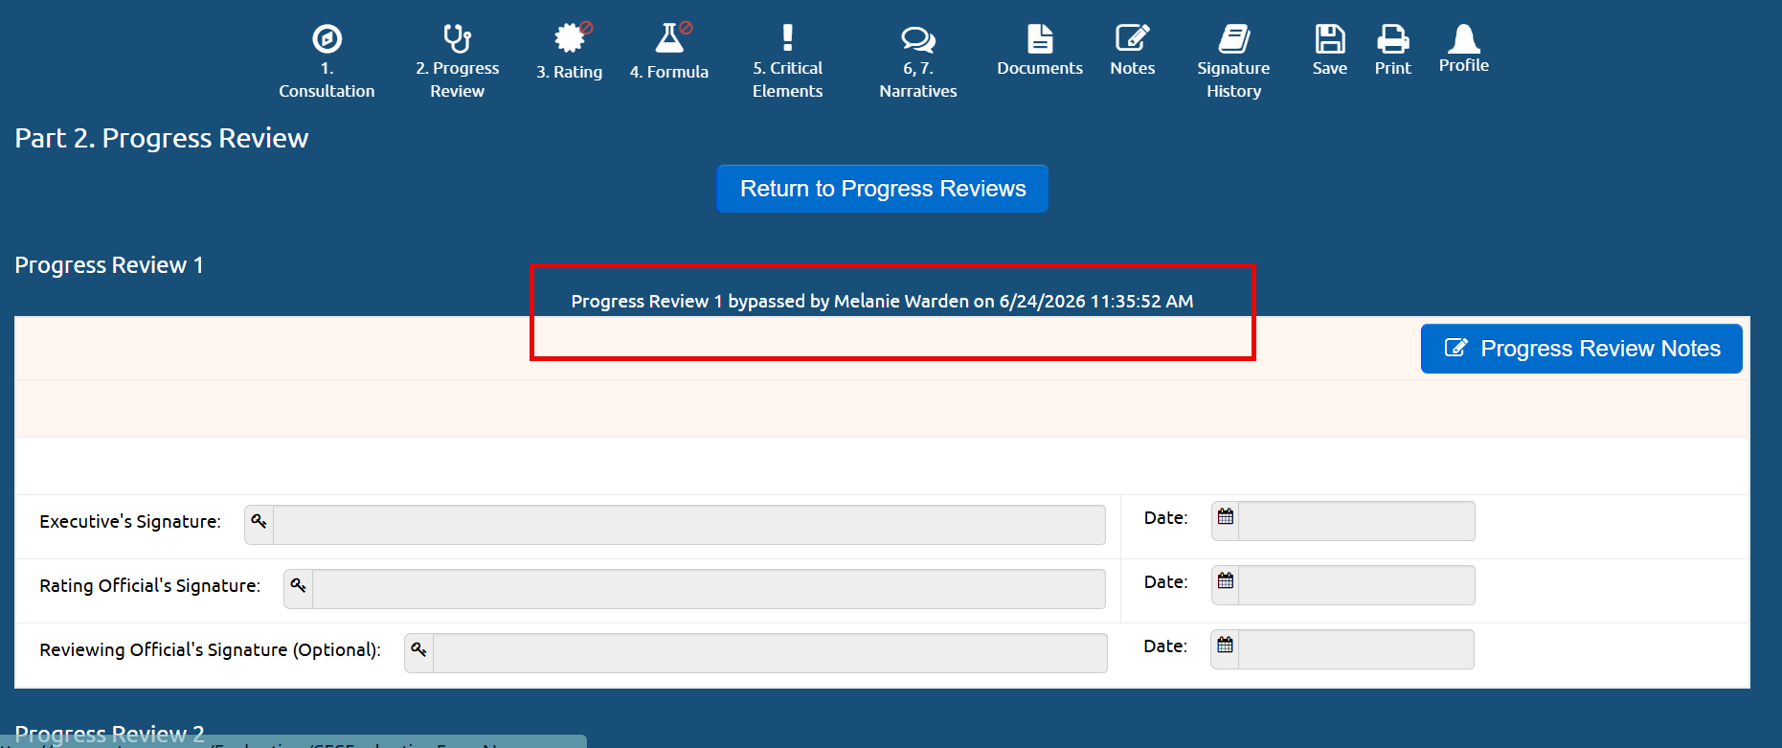Viewport: 1782px width, 748px height.
Task: Go to 5. Critical Elements exclamation icon
Action: pyautogui.click(x=787, y=38)
